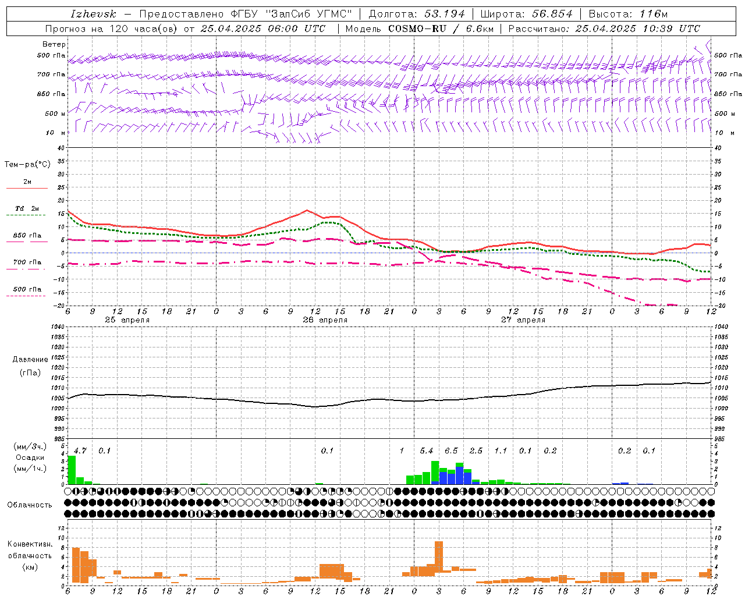Click the 1.1 precipitation total

[x=501, y=450]
